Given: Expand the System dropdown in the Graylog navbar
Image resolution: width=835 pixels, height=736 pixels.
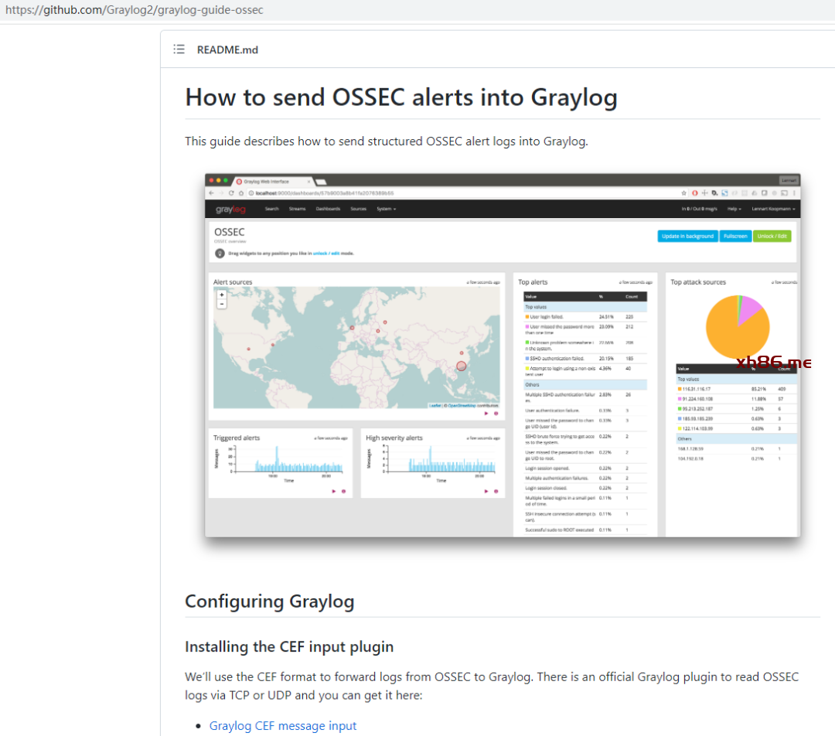Looking at the screenshot, I should pyautogui.click(x=386, y=209).
